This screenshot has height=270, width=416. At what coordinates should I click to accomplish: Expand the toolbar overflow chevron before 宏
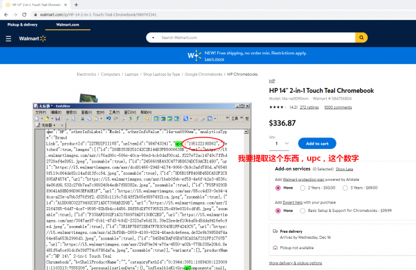pos(242,118)
